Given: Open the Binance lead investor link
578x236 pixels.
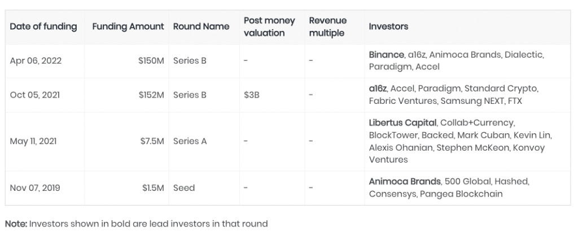Looking at the screenshot, I should 386,55.
